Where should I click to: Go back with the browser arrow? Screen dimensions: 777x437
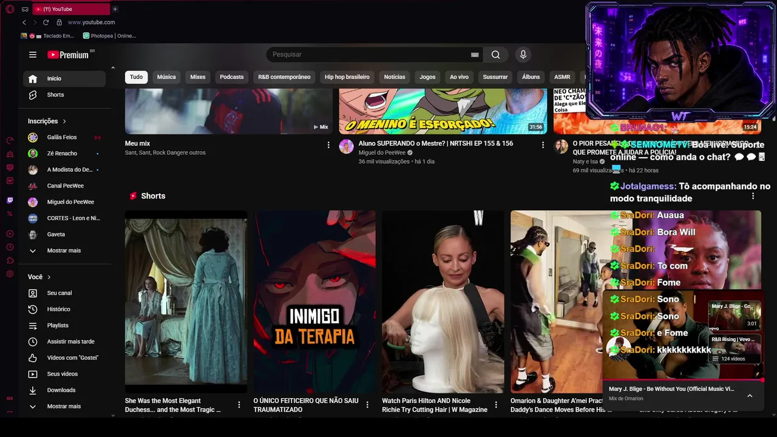pyautogui.click(x=24, y=22)
